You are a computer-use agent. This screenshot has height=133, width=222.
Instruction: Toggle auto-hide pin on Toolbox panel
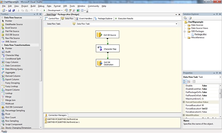click(x=37, y=14)
